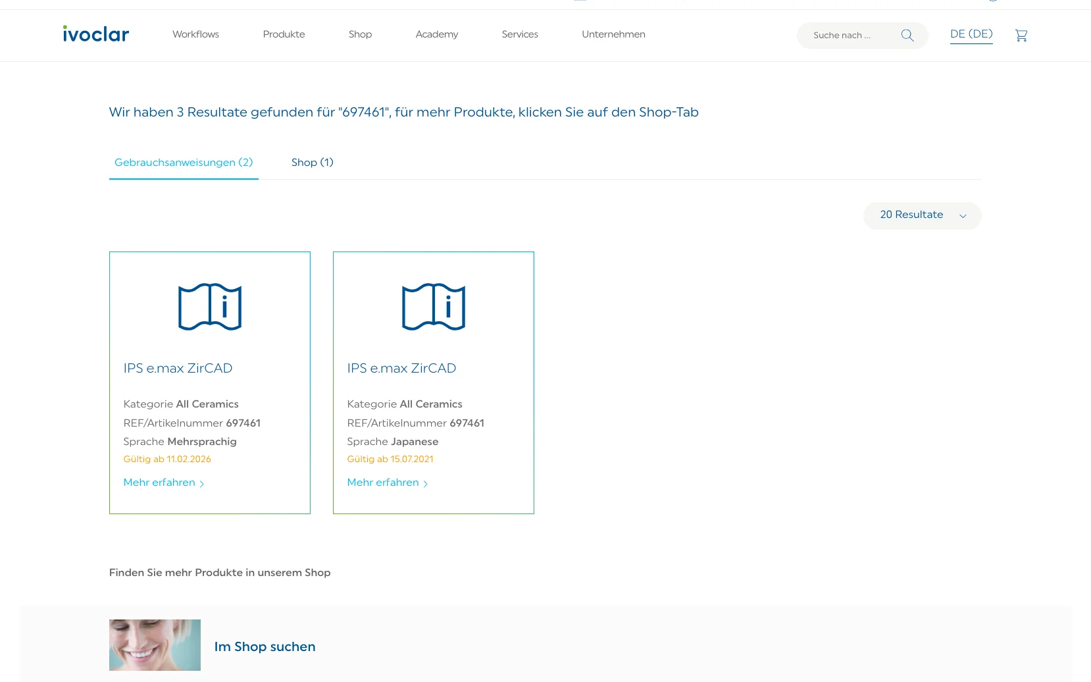The image size is (1091, 682).
Task: Open the Services menu
Action: point(520,34)
